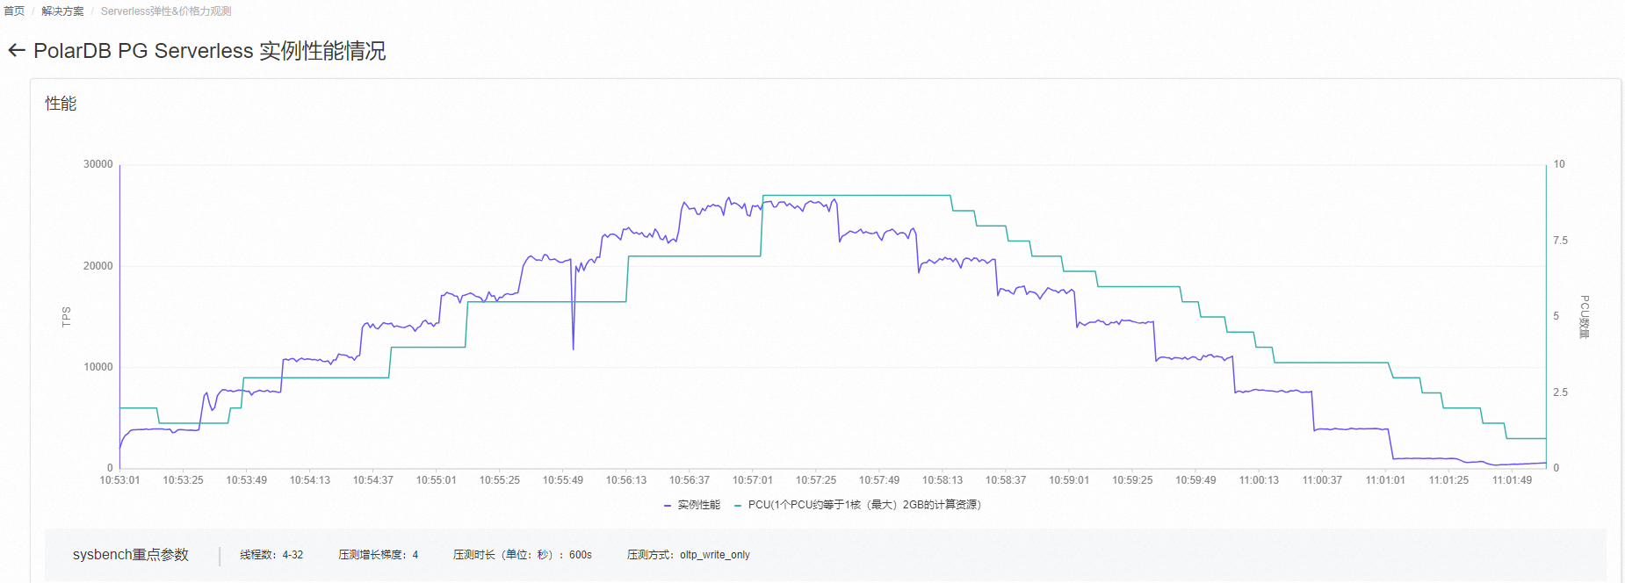Click the 压测增长梯度: 4 parameter
This screenshot has width=1625, height=583.
point(379,555)
